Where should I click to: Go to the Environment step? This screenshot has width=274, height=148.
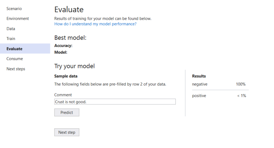tap(18, 18)
